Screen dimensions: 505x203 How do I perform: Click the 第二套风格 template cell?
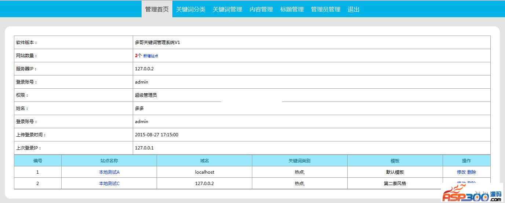click(x=395, y=183)
